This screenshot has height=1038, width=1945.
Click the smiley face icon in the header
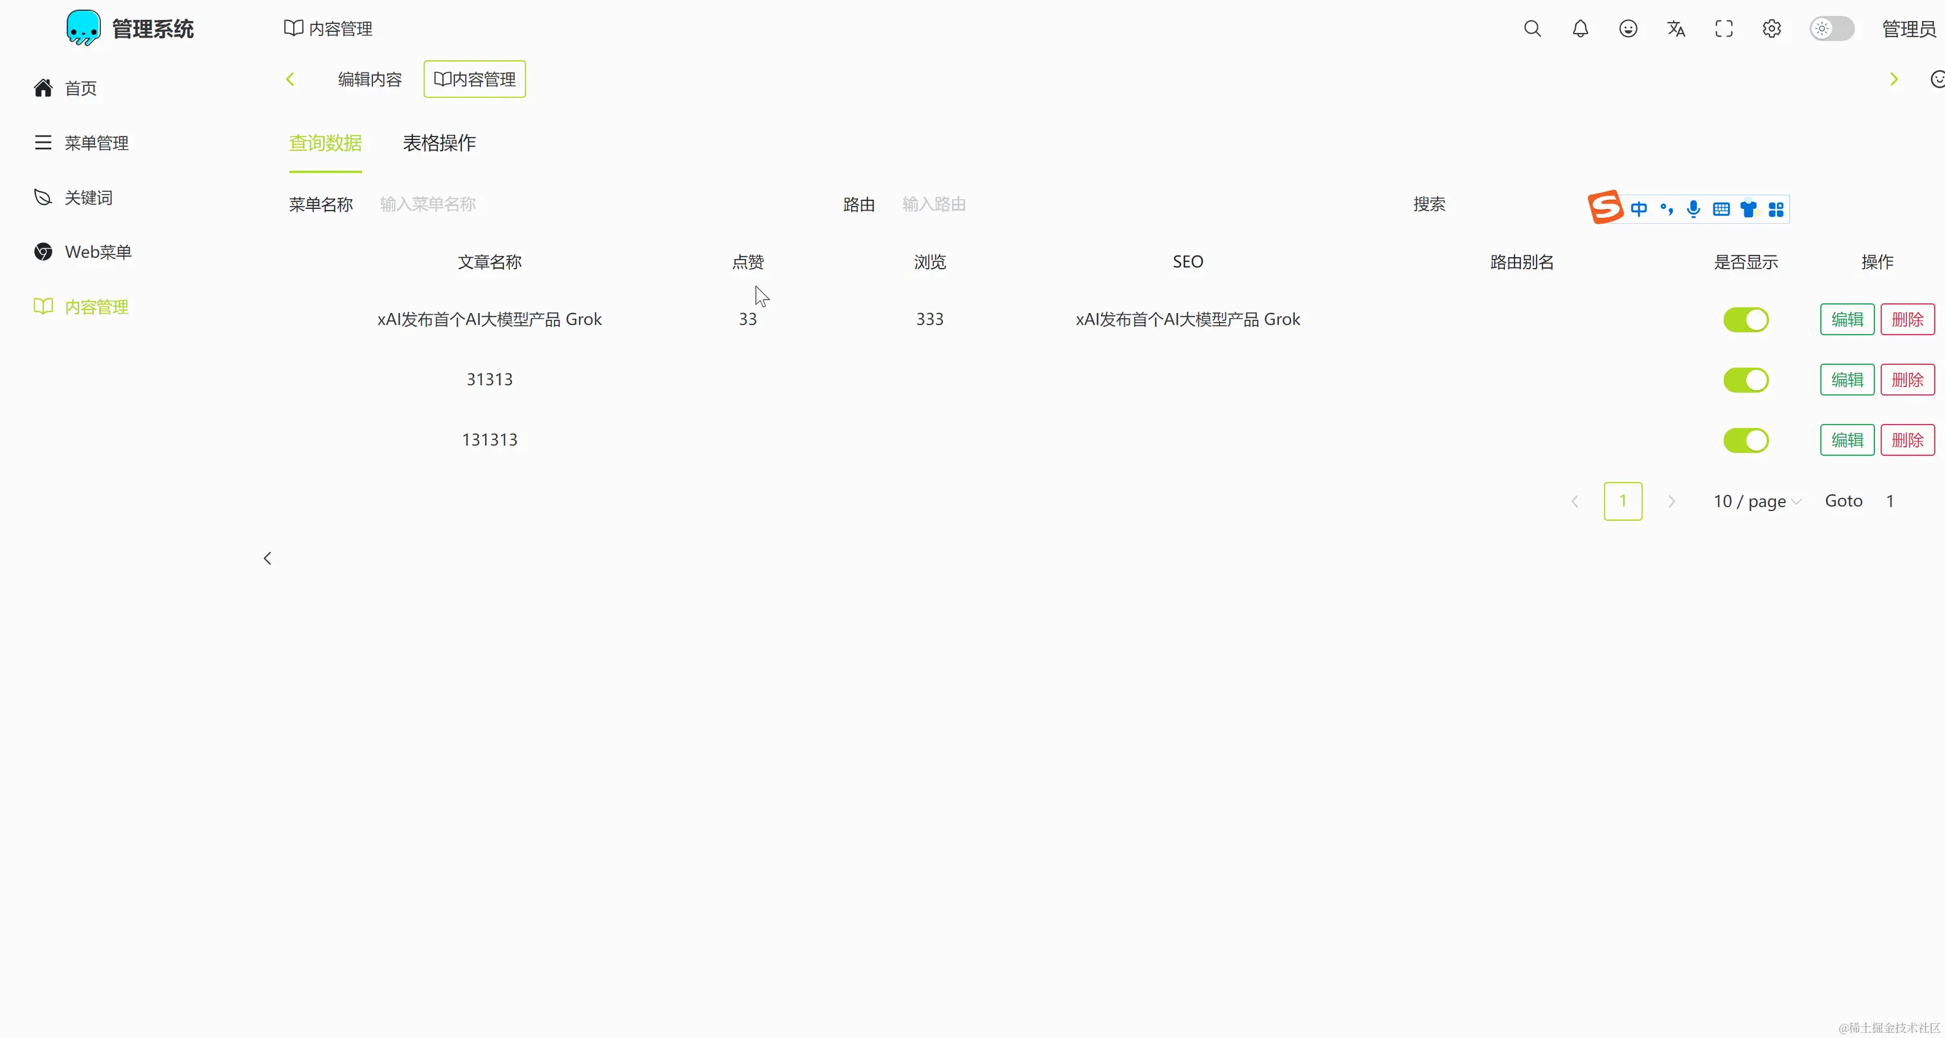coord(1629,28)
